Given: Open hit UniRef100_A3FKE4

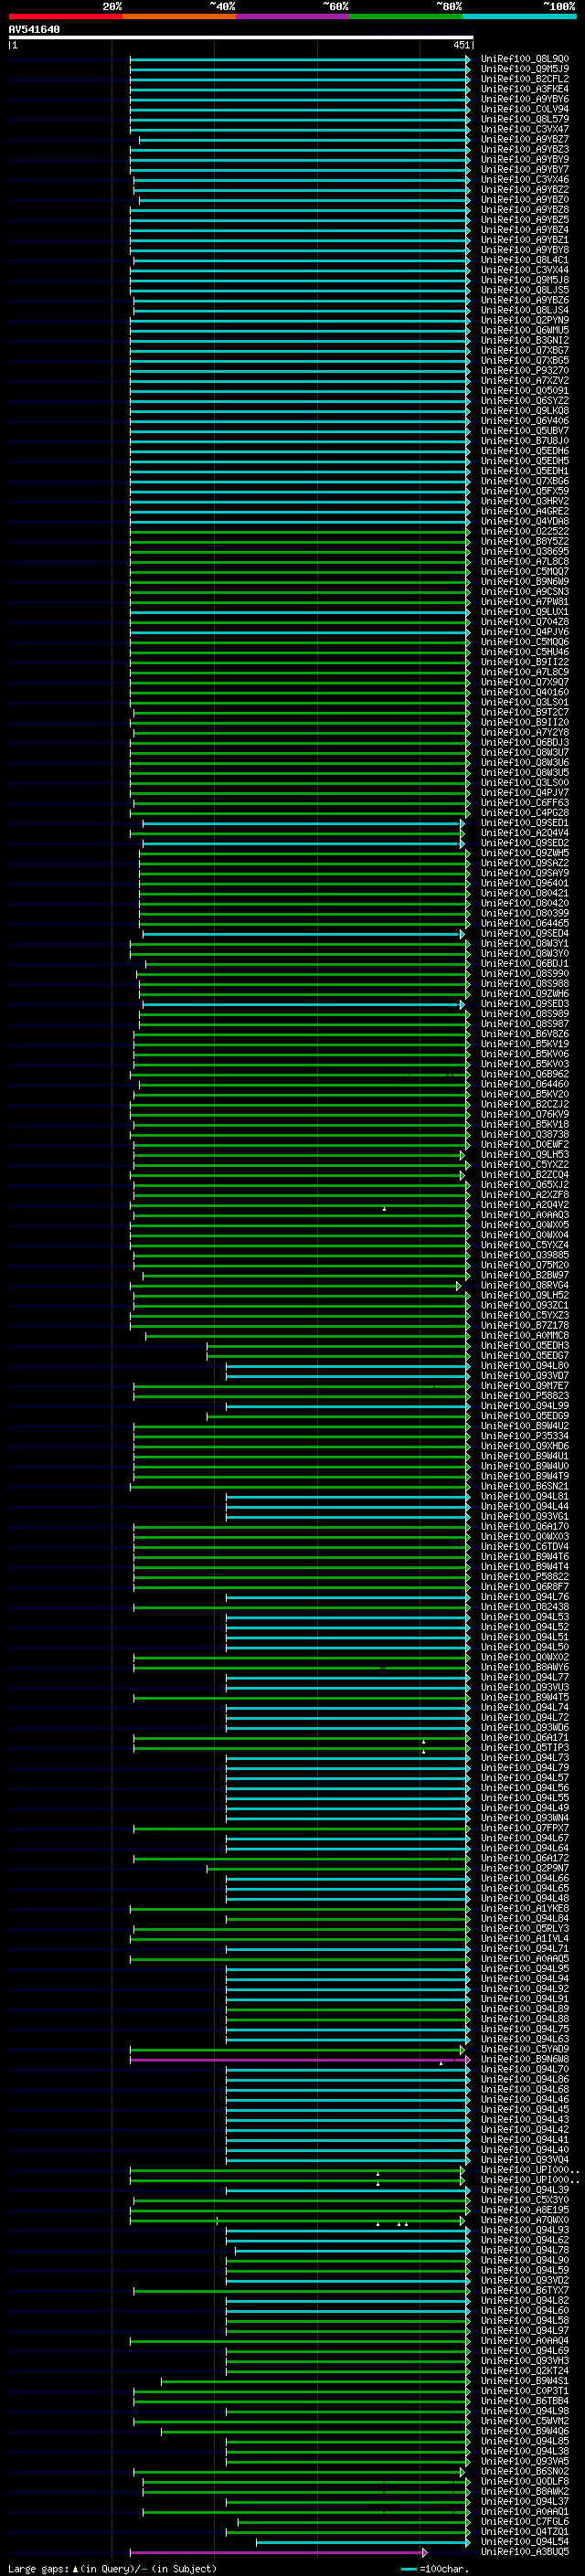Looking at the screenshot, I should coord(525,89).
